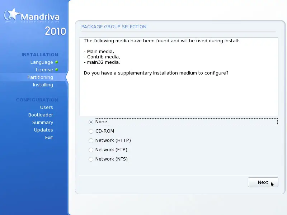The image size is (287, 215).
Task: Select the License step in sidebar
Action: click(44, 70)
